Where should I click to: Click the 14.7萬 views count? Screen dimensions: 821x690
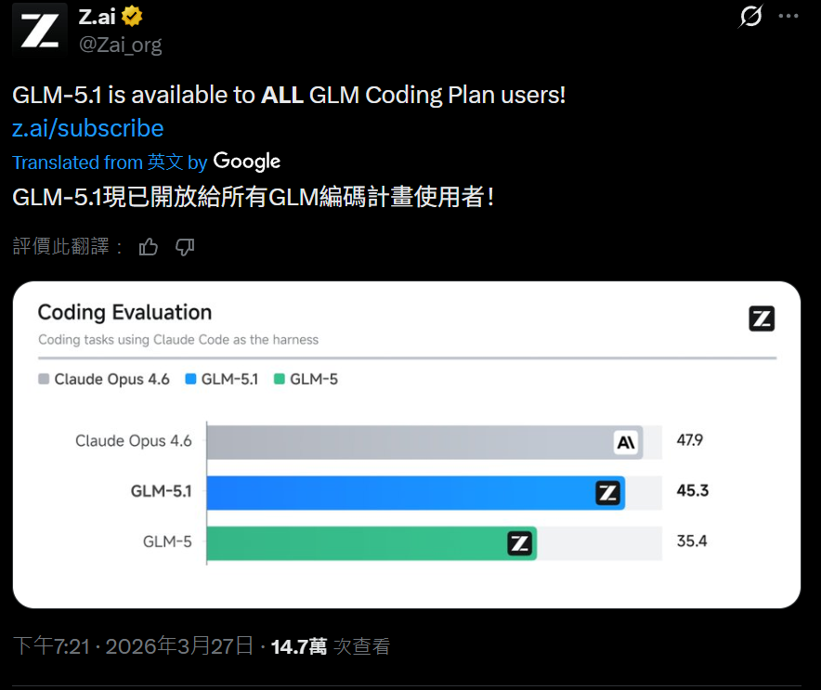297,645
